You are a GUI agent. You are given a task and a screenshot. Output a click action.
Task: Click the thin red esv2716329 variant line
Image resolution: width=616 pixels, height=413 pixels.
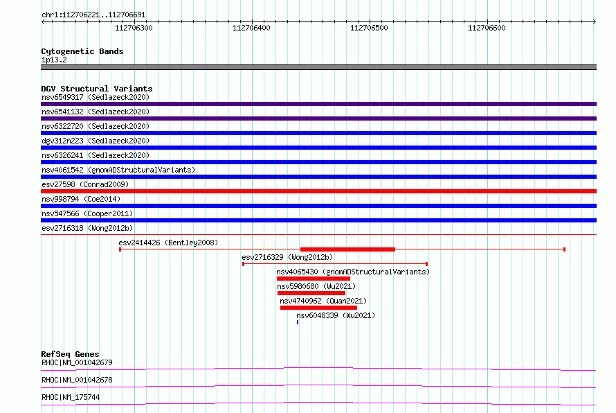click(335, 264)
